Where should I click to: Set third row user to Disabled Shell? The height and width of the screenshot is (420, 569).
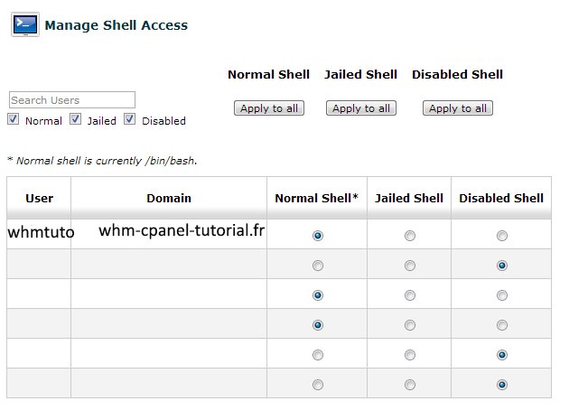point(502,295)
